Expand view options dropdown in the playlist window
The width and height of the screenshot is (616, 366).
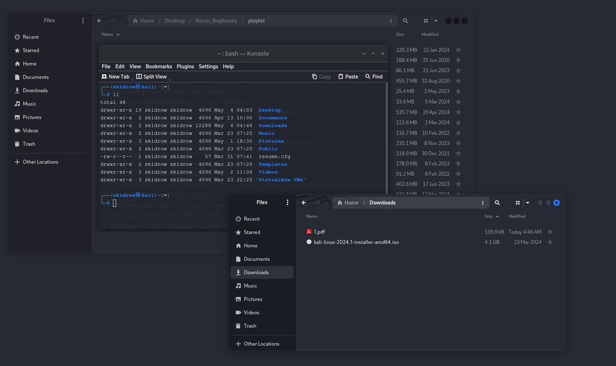(435, 21)
